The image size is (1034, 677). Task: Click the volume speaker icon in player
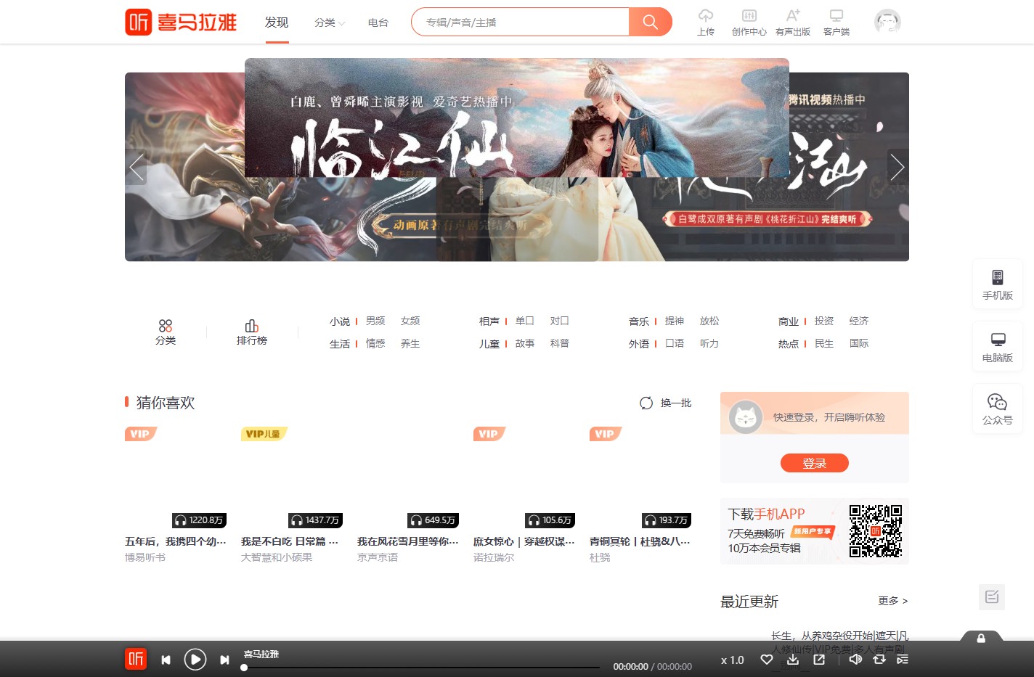855,660
